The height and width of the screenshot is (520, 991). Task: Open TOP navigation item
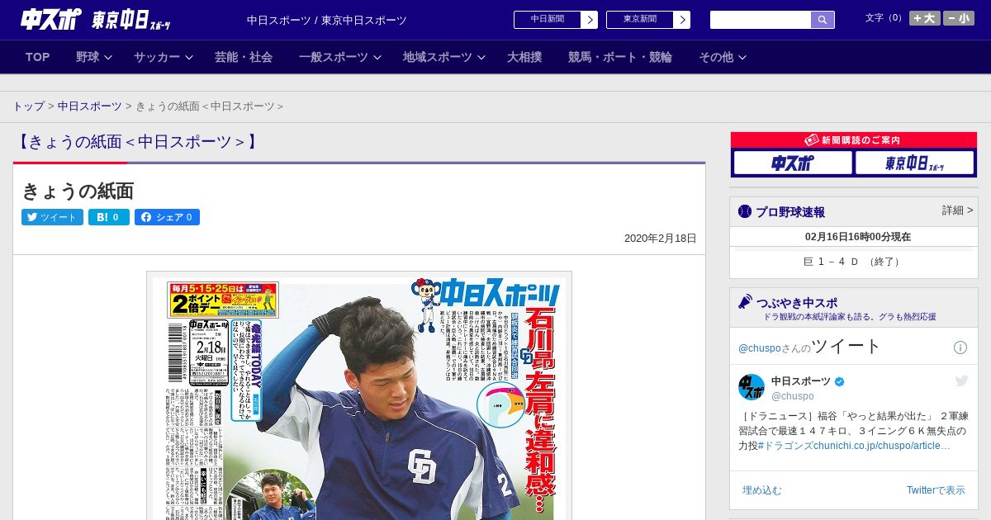(38, 57)
